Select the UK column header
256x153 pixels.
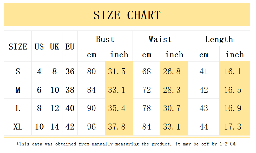pyautogui.click(x=55, y=46)
